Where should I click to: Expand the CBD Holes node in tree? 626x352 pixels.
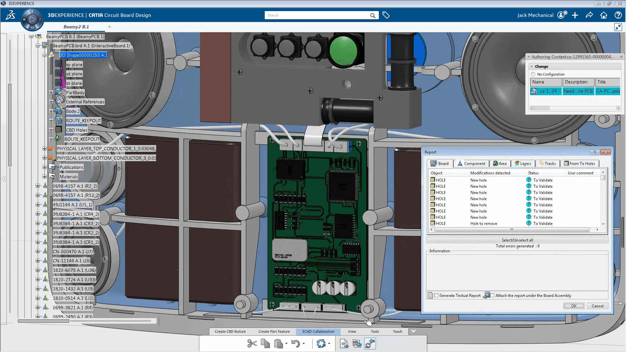click(51, 129)
